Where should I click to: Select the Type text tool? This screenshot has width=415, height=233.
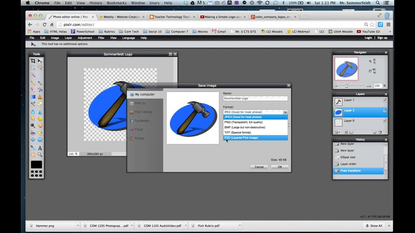point(40,148)
